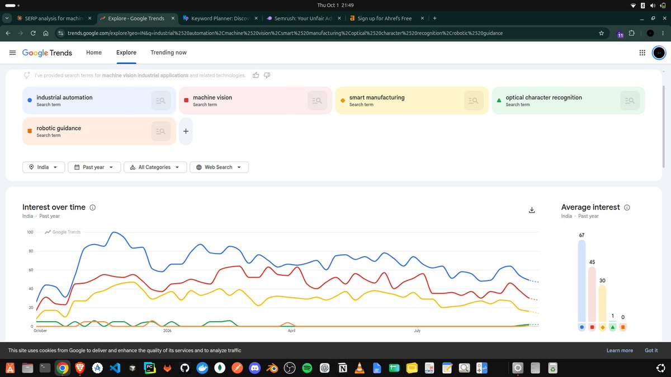This screenshot has height=377, width=671.
Task: Open the Google account avatar menu
Action: [659, 53]
